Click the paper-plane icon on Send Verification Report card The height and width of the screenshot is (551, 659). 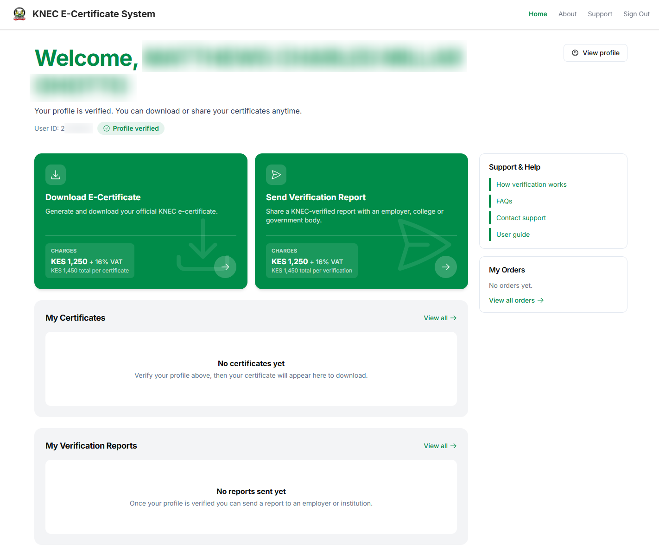(276, 175)
